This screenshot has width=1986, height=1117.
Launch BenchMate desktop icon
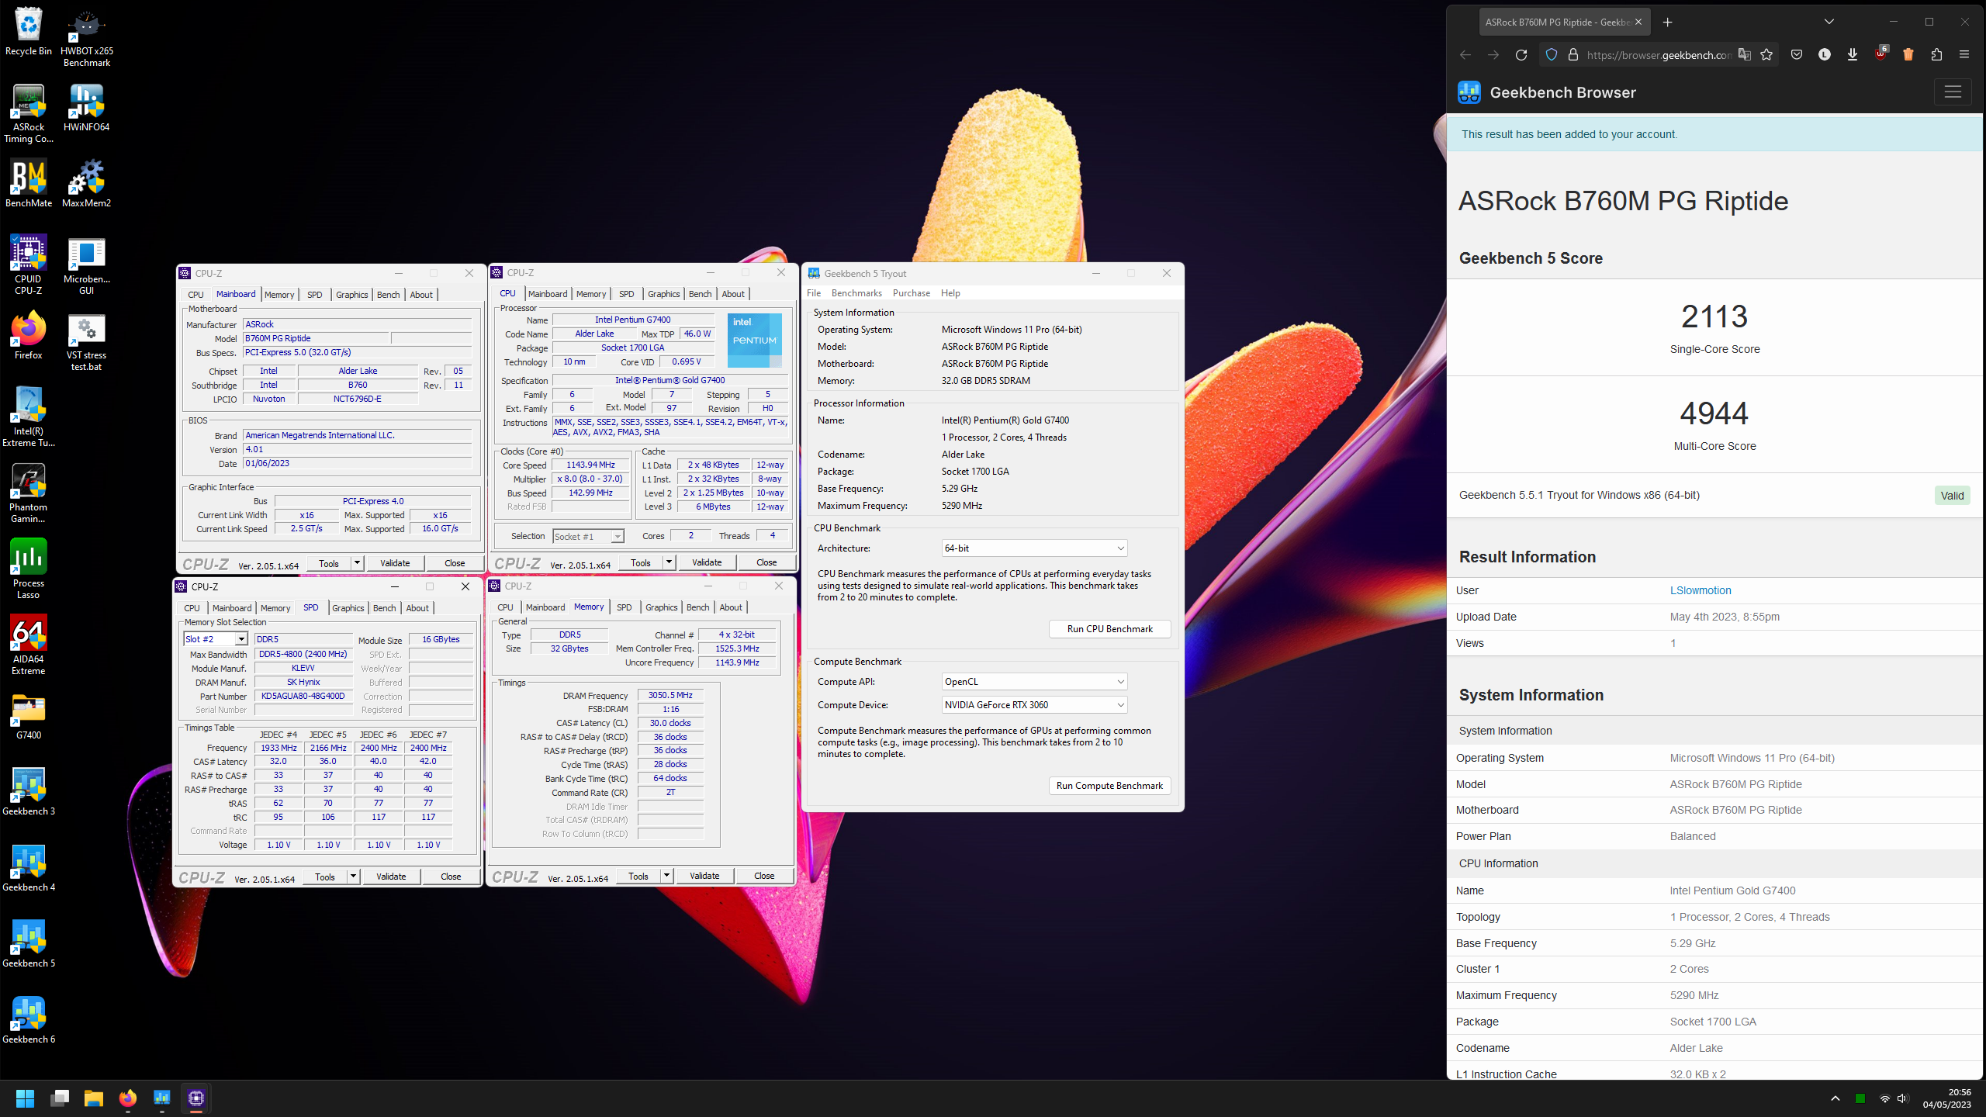(x=29, y=184)
